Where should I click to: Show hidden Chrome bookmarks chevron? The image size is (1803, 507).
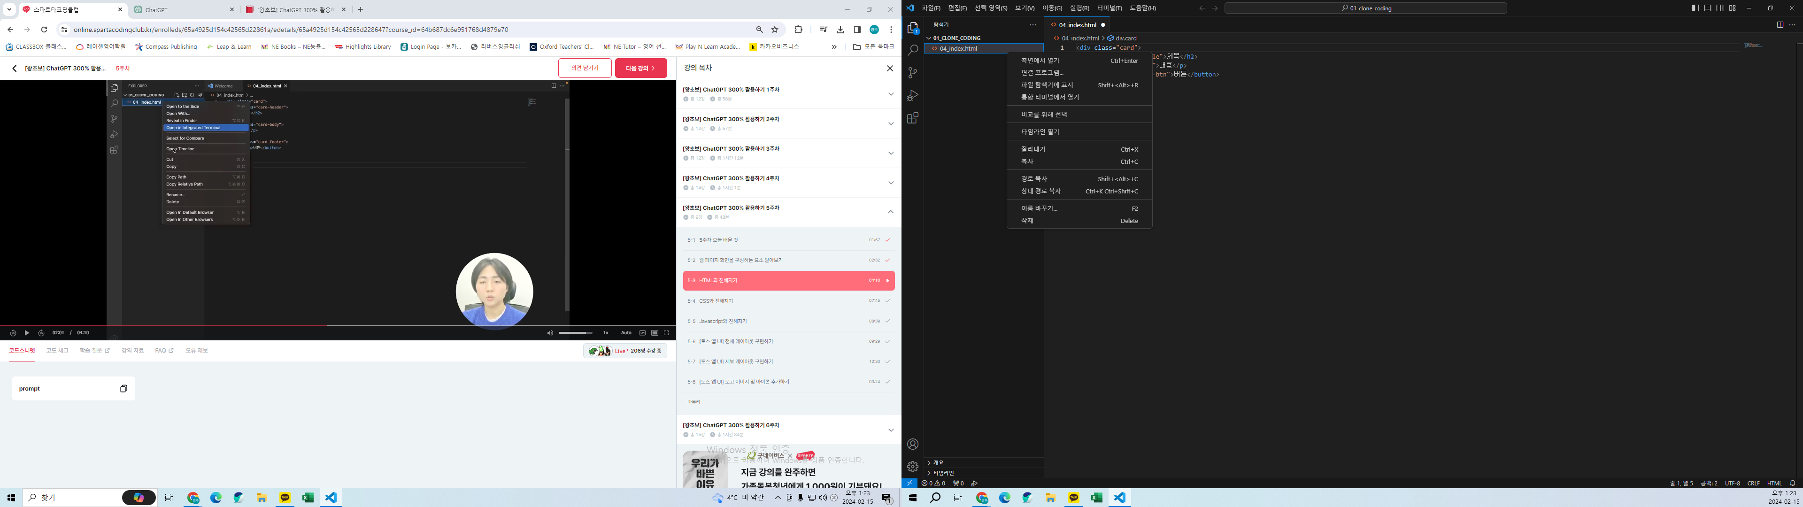833,47
